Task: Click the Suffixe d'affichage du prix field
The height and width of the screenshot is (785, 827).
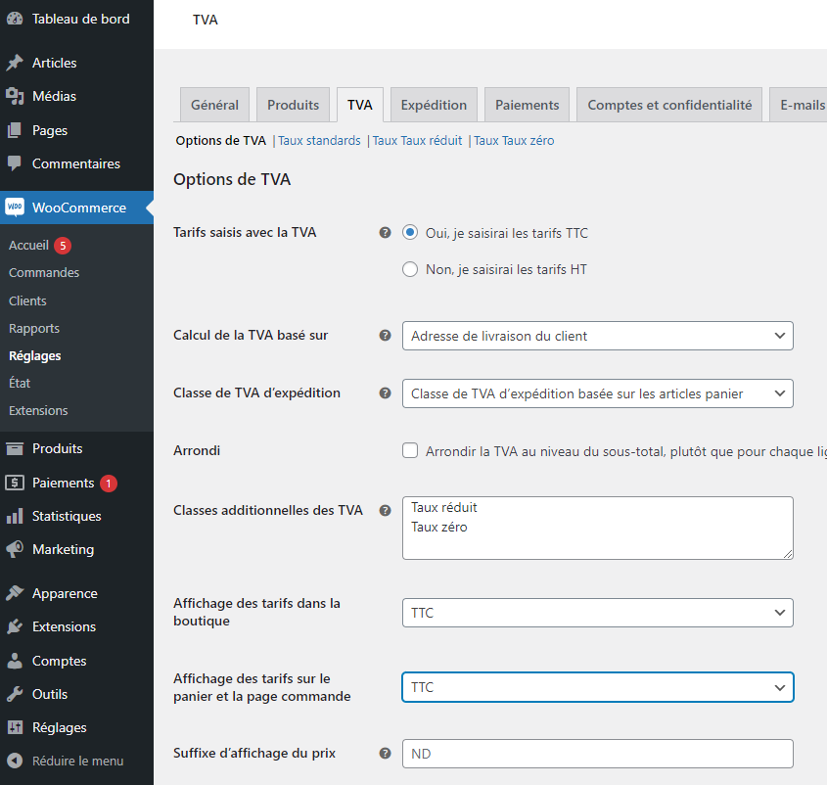Action: 597,754
